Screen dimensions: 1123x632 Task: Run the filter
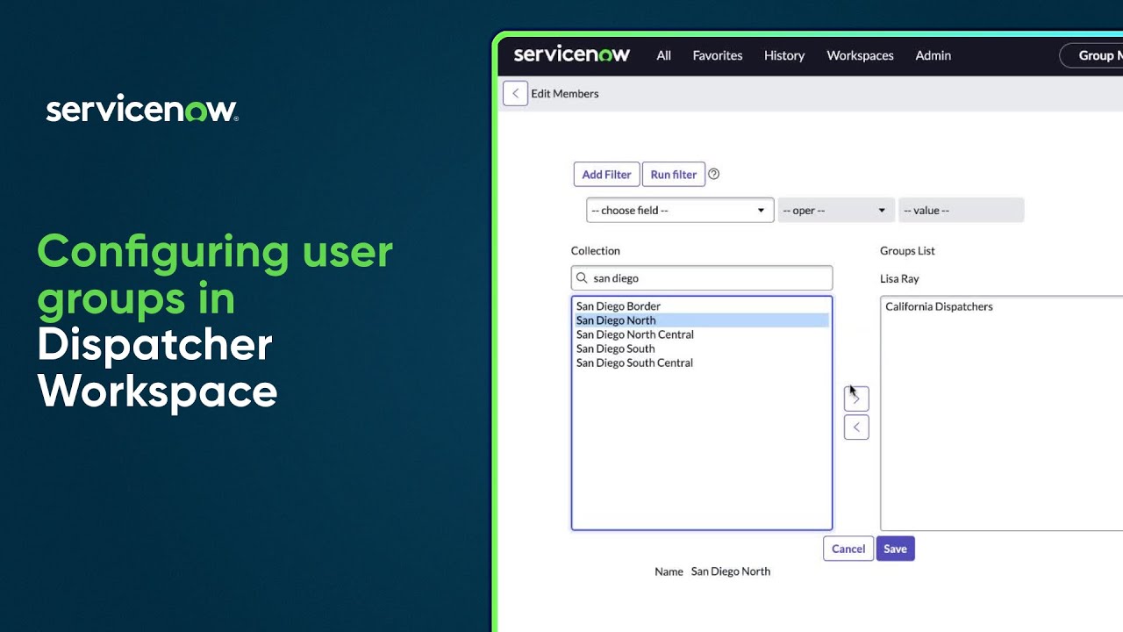tap(673, 174)
